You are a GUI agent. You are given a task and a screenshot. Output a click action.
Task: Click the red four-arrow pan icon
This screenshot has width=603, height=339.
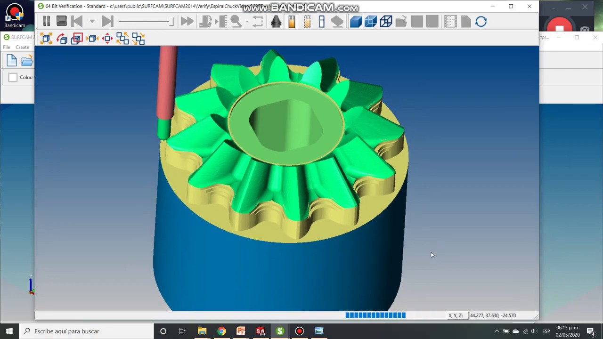coord(107,39)
